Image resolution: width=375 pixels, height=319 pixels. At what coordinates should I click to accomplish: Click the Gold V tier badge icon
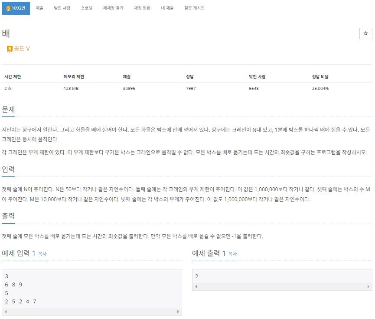coord(10,49)
